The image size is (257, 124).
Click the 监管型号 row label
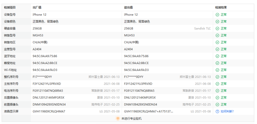pyautogui.click(x=10, y=49)
